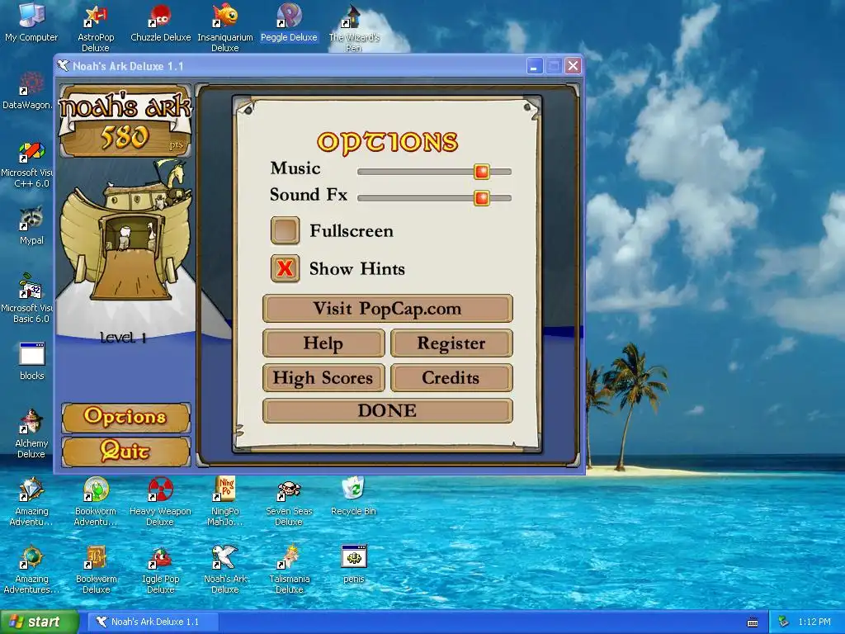Minimize the Noah's Ark Deluxe window
This screenshot has height=634, width=845.
(534, 66)
